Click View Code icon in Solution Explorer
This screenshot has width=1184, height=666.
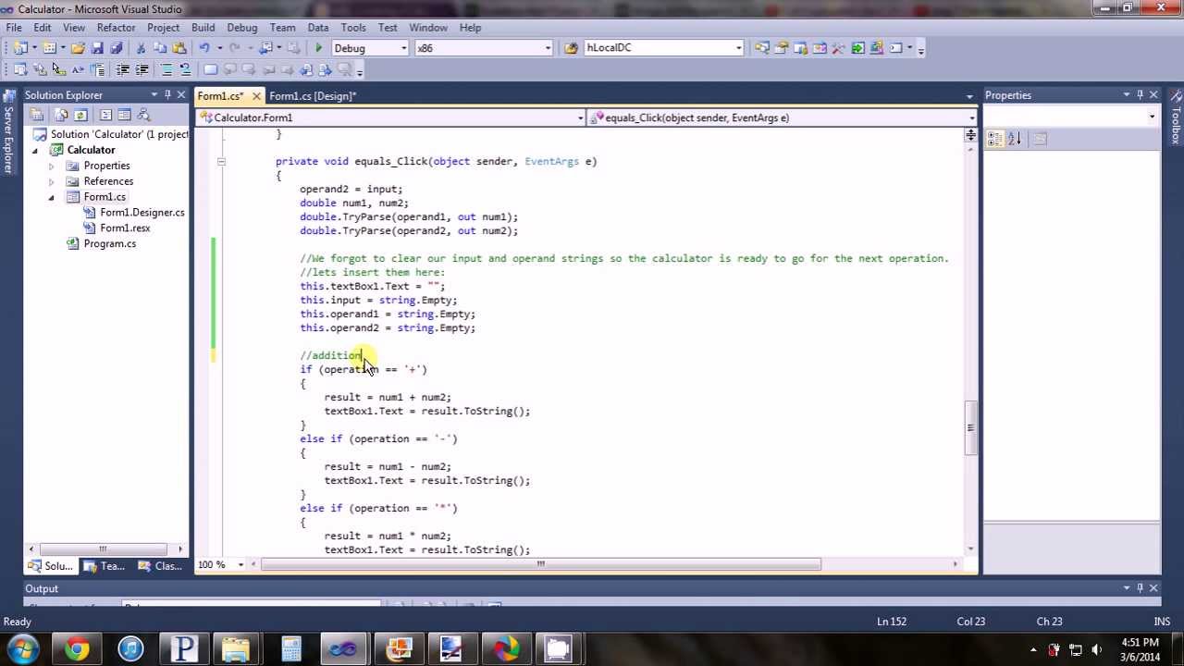click(105, 115)
